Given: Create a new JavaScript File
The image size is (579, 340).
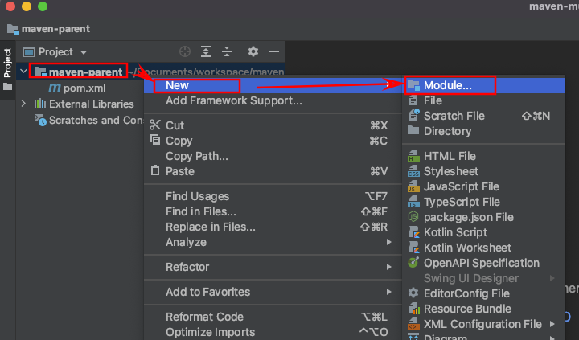Looking at the screenshot, I should 484,186.
